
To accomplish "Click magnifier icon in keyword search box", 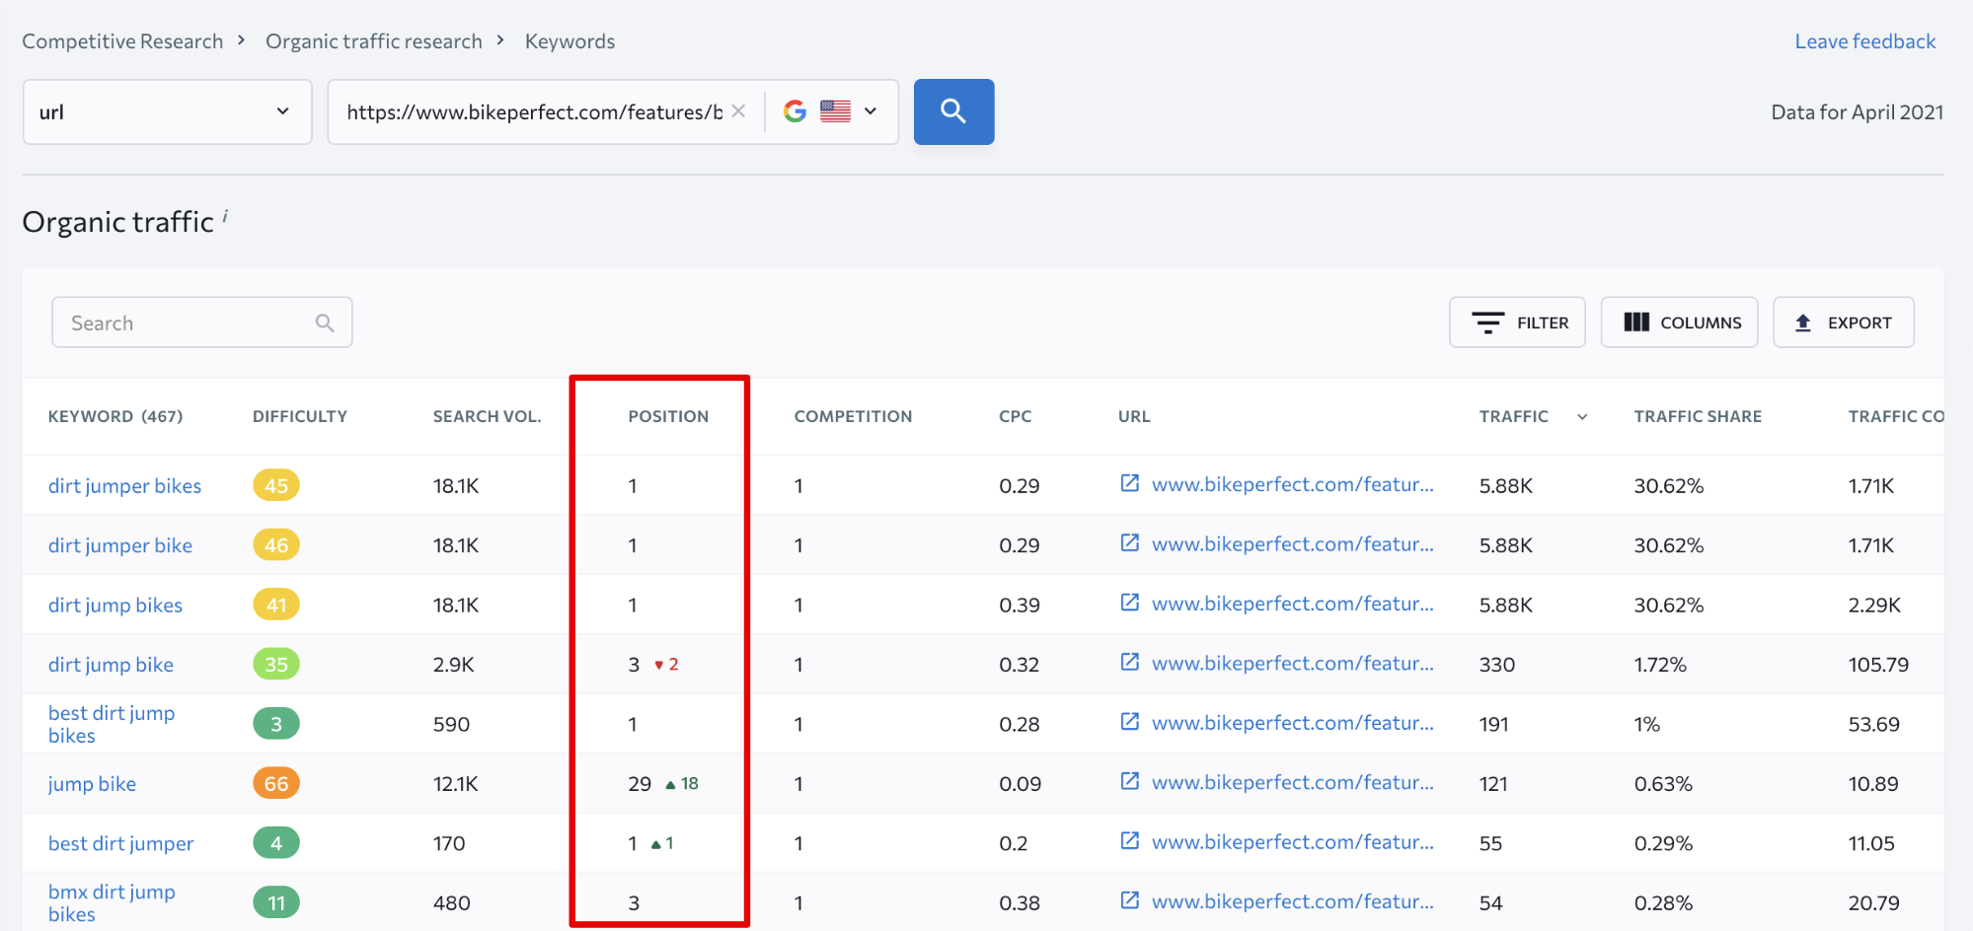I will click(325, 322).
